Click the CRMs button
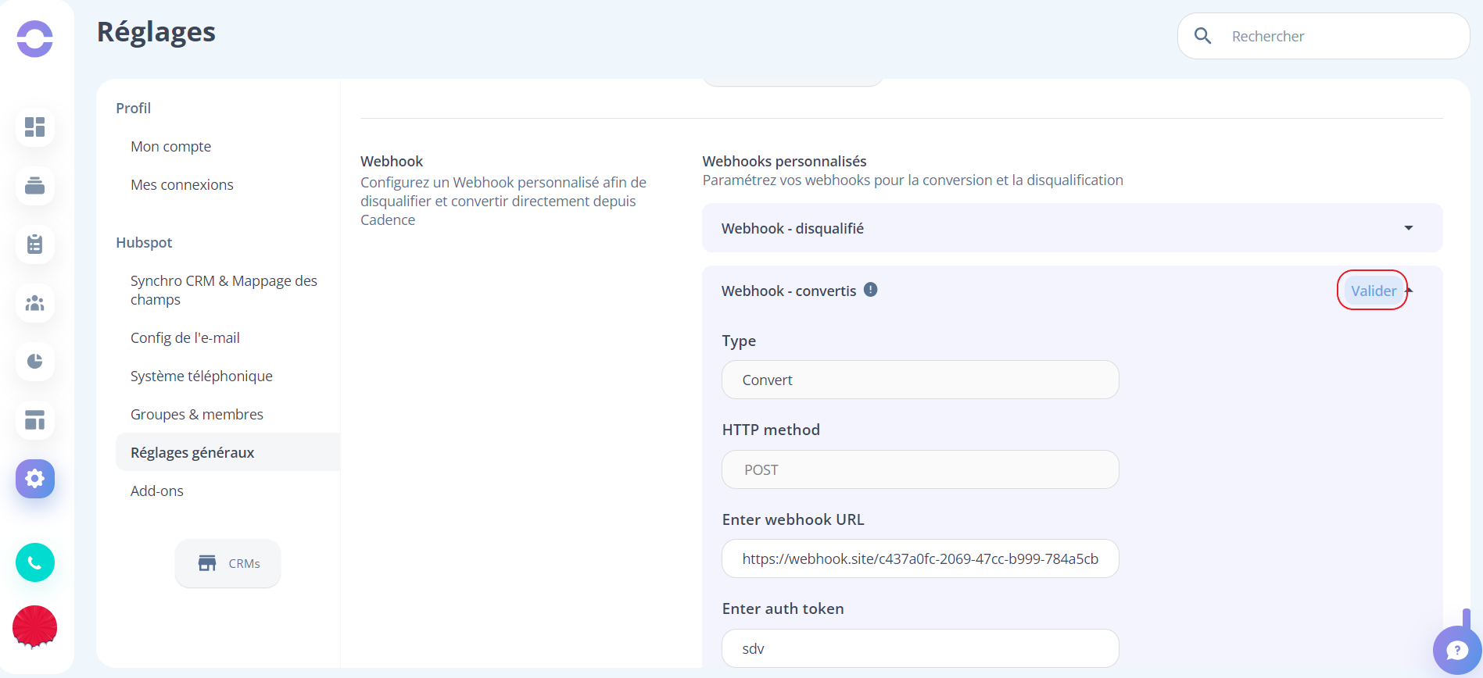 click(x=227, y=563)
